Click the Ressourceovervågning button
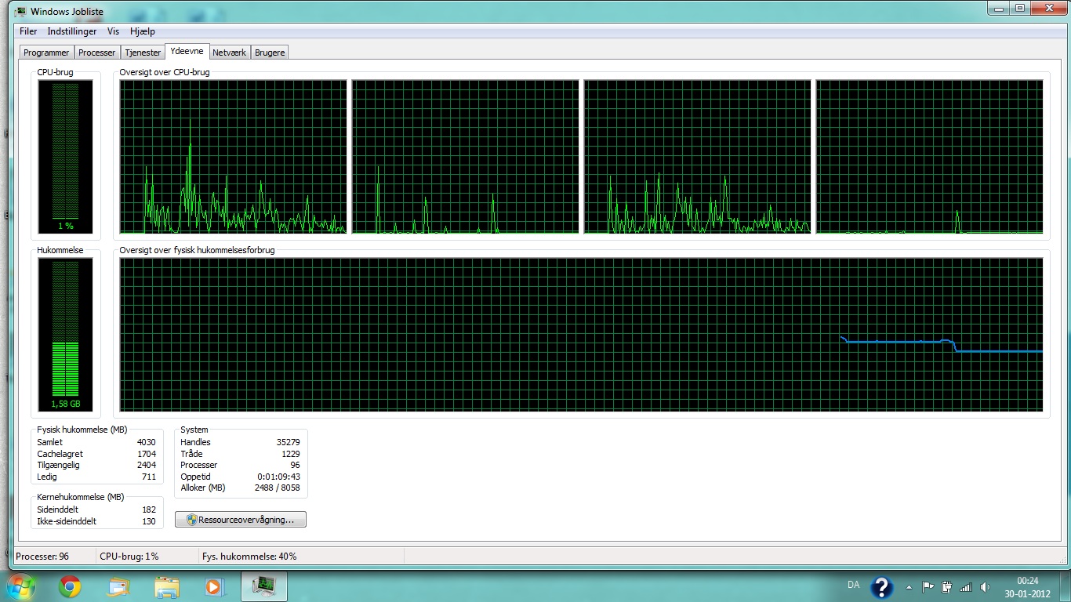 241,520
